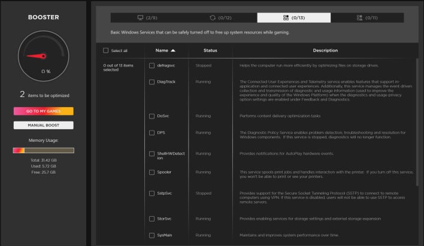Sort services by Name column arrow
424x246 pixels.
click(173, 51)
